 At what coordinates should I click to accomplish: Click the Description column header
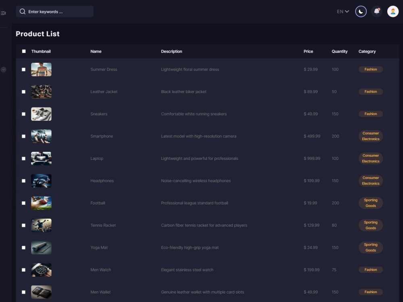(x=171, y=52)
